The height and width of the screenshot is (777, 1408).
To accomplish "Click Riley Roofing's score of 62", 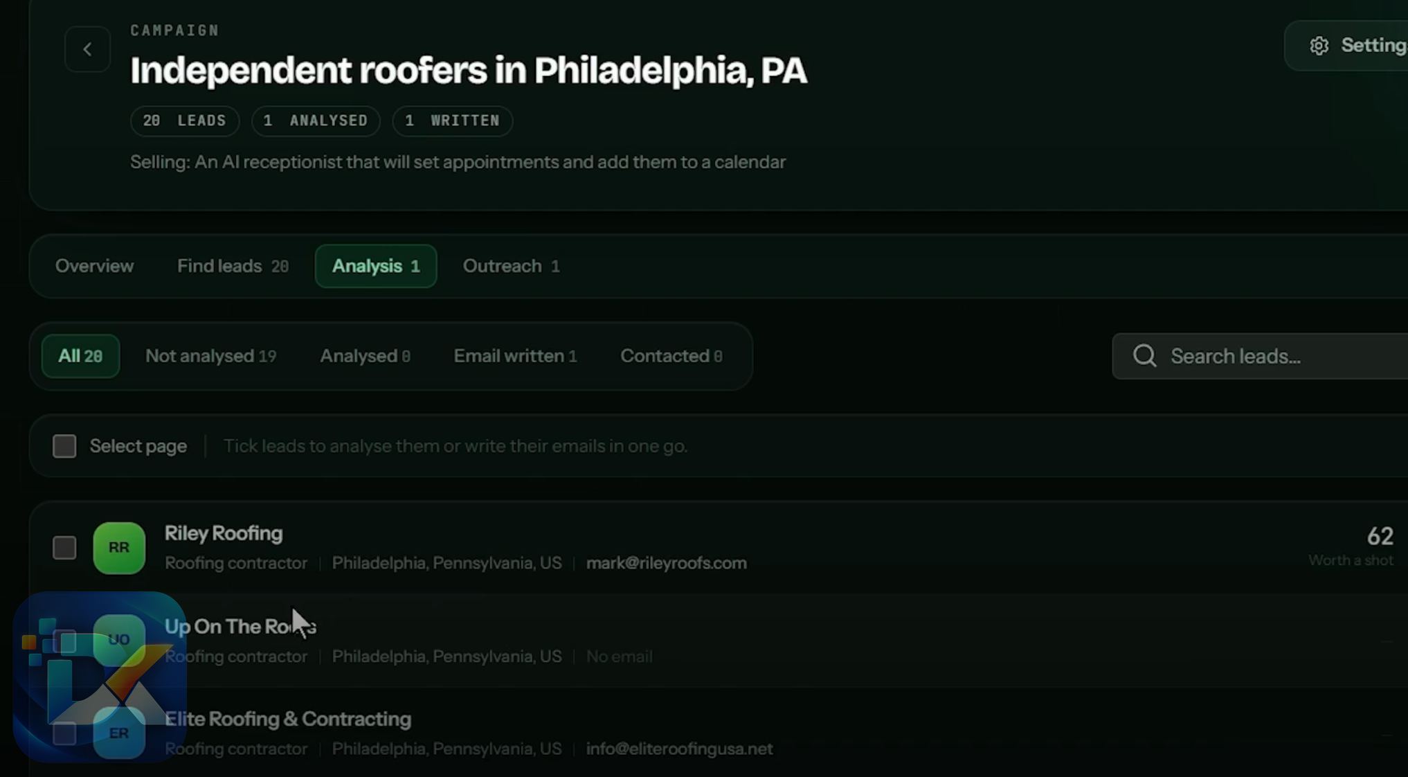I will tap(1380, 536).
